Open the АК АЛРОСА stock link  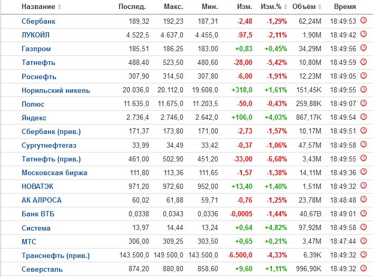tap(42, 200)
